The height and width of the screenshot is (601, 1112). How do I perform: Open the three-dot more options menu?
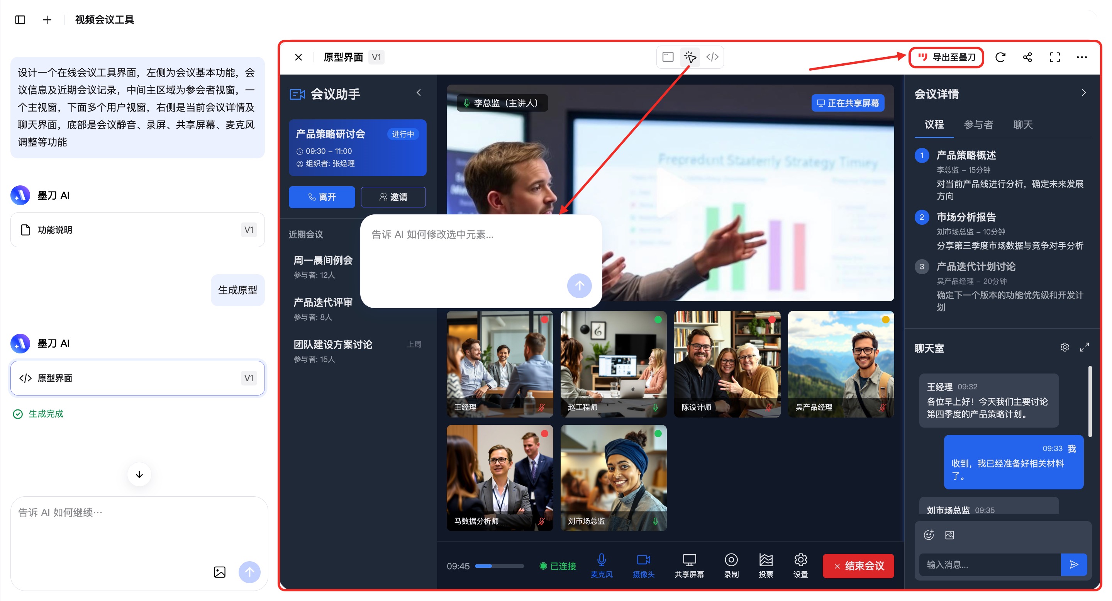click(x=1082, y=57)
